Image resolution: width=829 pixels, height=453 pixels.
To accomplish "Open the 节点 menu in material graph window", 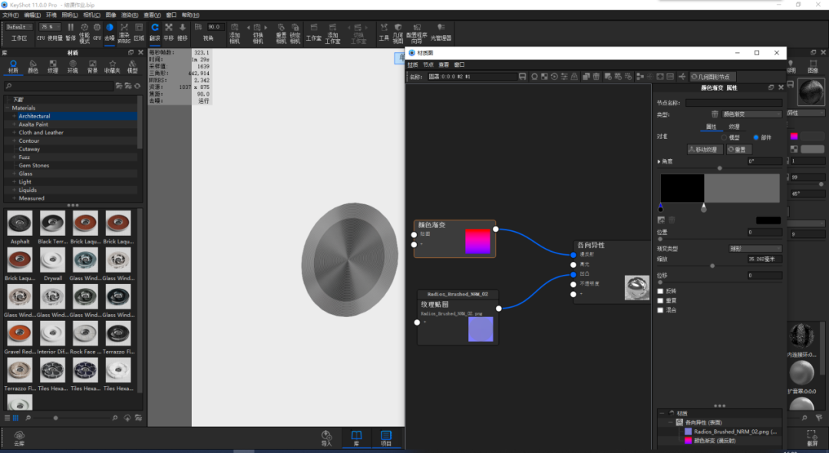I will [x=428, y=64].
